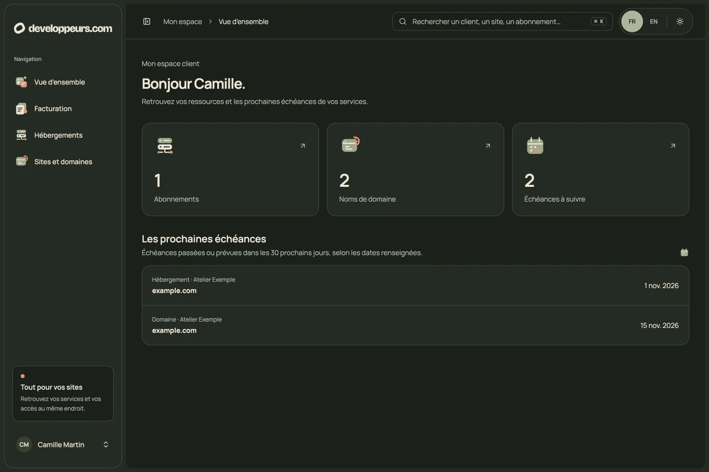Switch language to FR
The image size is (709, 472).
point(632,22)
